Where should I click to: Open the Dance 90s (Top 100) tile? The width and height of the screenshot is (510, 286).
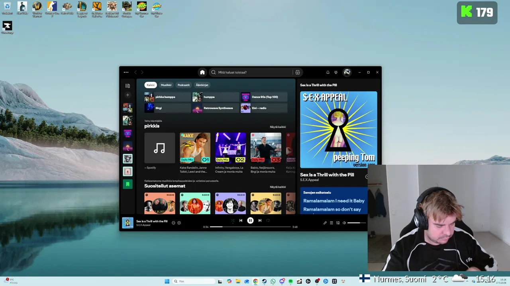tap(264, 97)
